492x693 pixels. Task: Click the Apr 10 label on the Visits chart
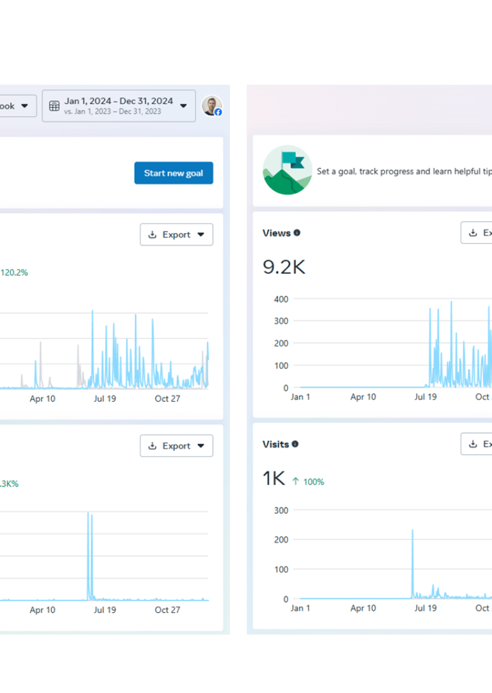pyautogui.click(x=363, y=608)
